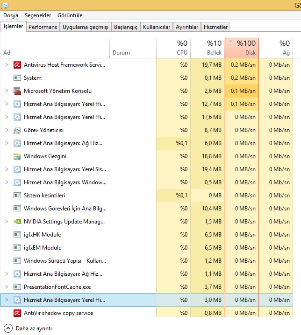This screenshot has height=335, width=301.
Task: Click the Disk %100 column header
Action: tap(242, 48)
